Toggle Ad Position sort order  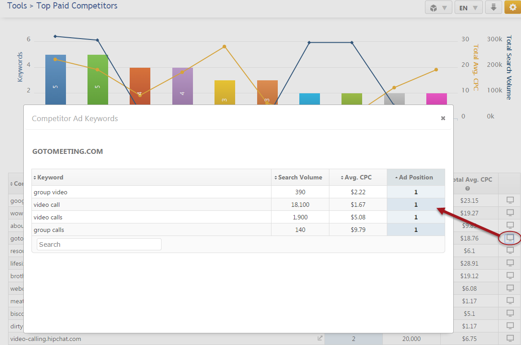coord(416,177)
